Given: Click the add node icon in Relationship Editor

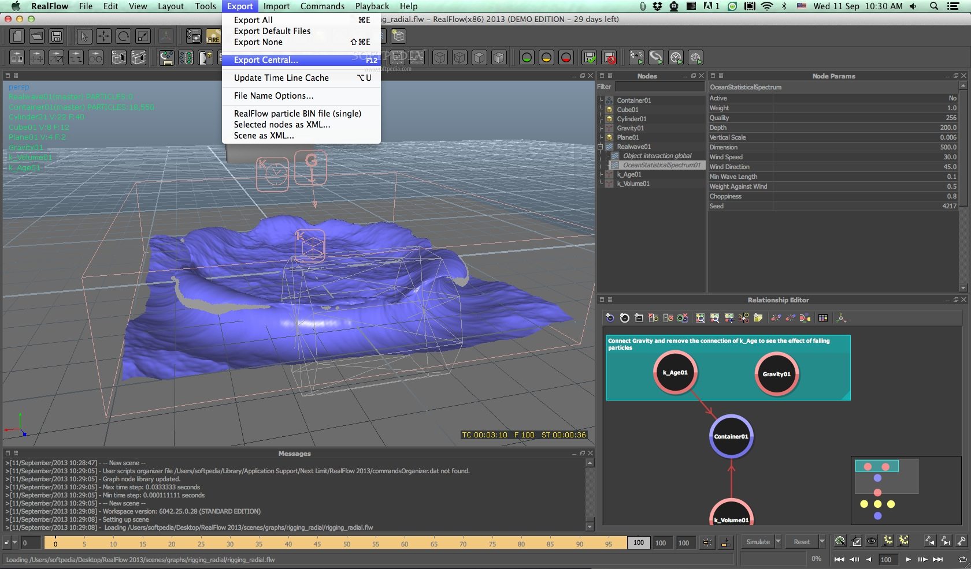Looking at the screenshot, I should pyautogui.click(x=609, y=317).
